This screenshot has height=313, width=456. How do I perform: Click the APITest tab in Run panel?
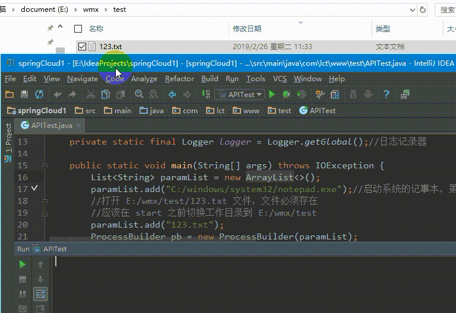pyautogui.click(x=50, y=249)
